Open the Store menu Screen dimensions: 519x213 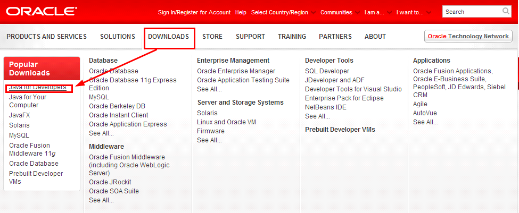(x=212, y=37)
